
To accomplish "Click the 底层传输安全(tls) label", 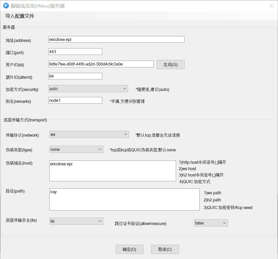I will tap(21, 220).
